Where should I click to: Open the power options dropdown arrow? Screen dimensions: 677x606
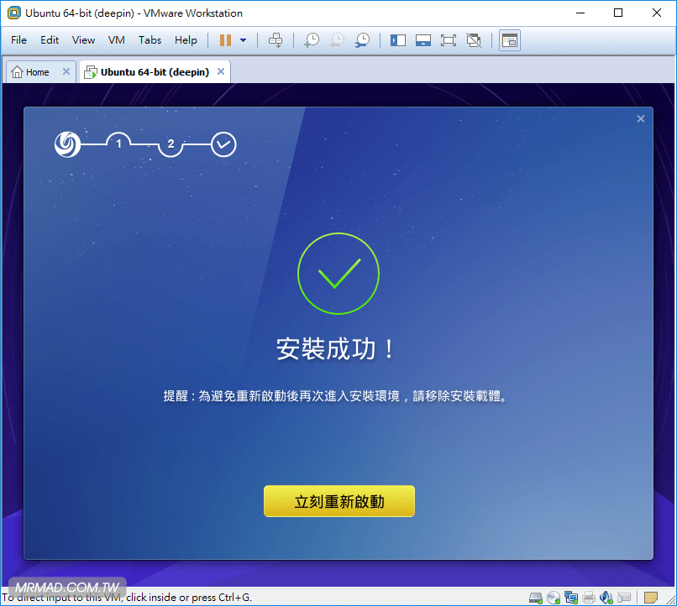coord(244,40)
